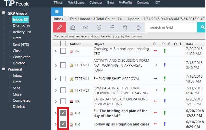Open the Contacts menu
The image size is (206, 130).
[x=143, y=3]
